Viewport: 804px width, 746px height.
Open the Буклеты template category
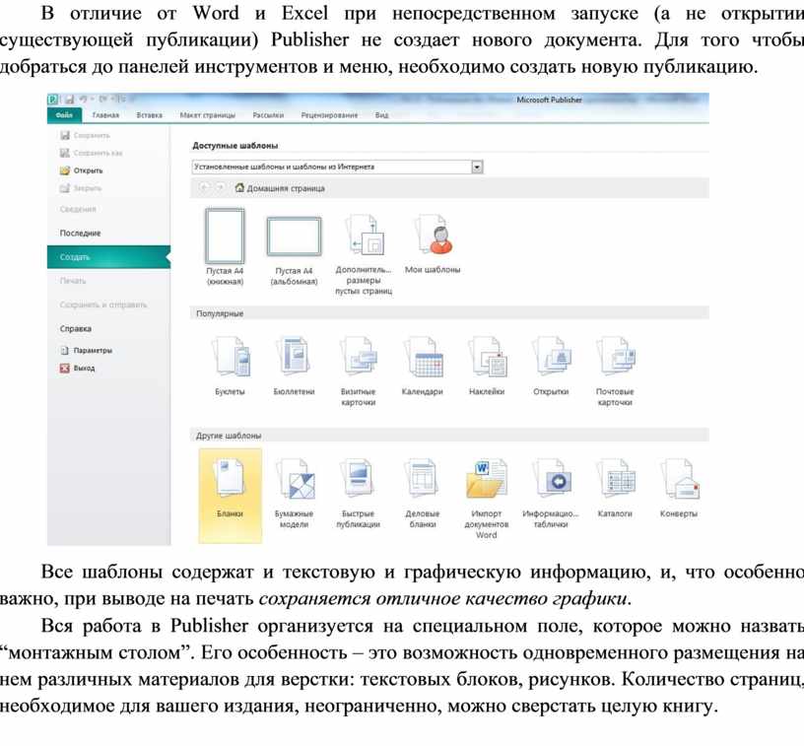click(x=230, y=365)
